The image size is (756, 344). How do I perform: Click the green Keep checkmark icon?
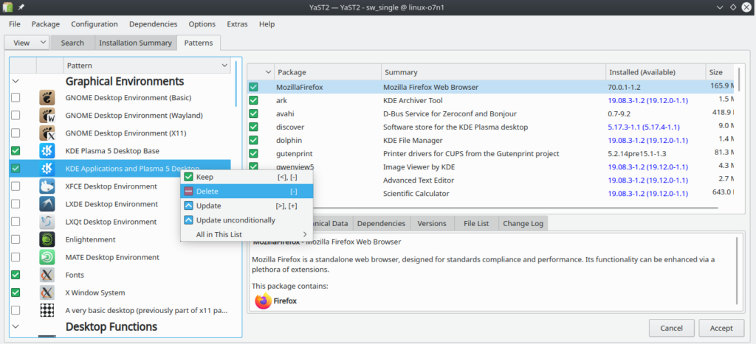pos(188,177)
